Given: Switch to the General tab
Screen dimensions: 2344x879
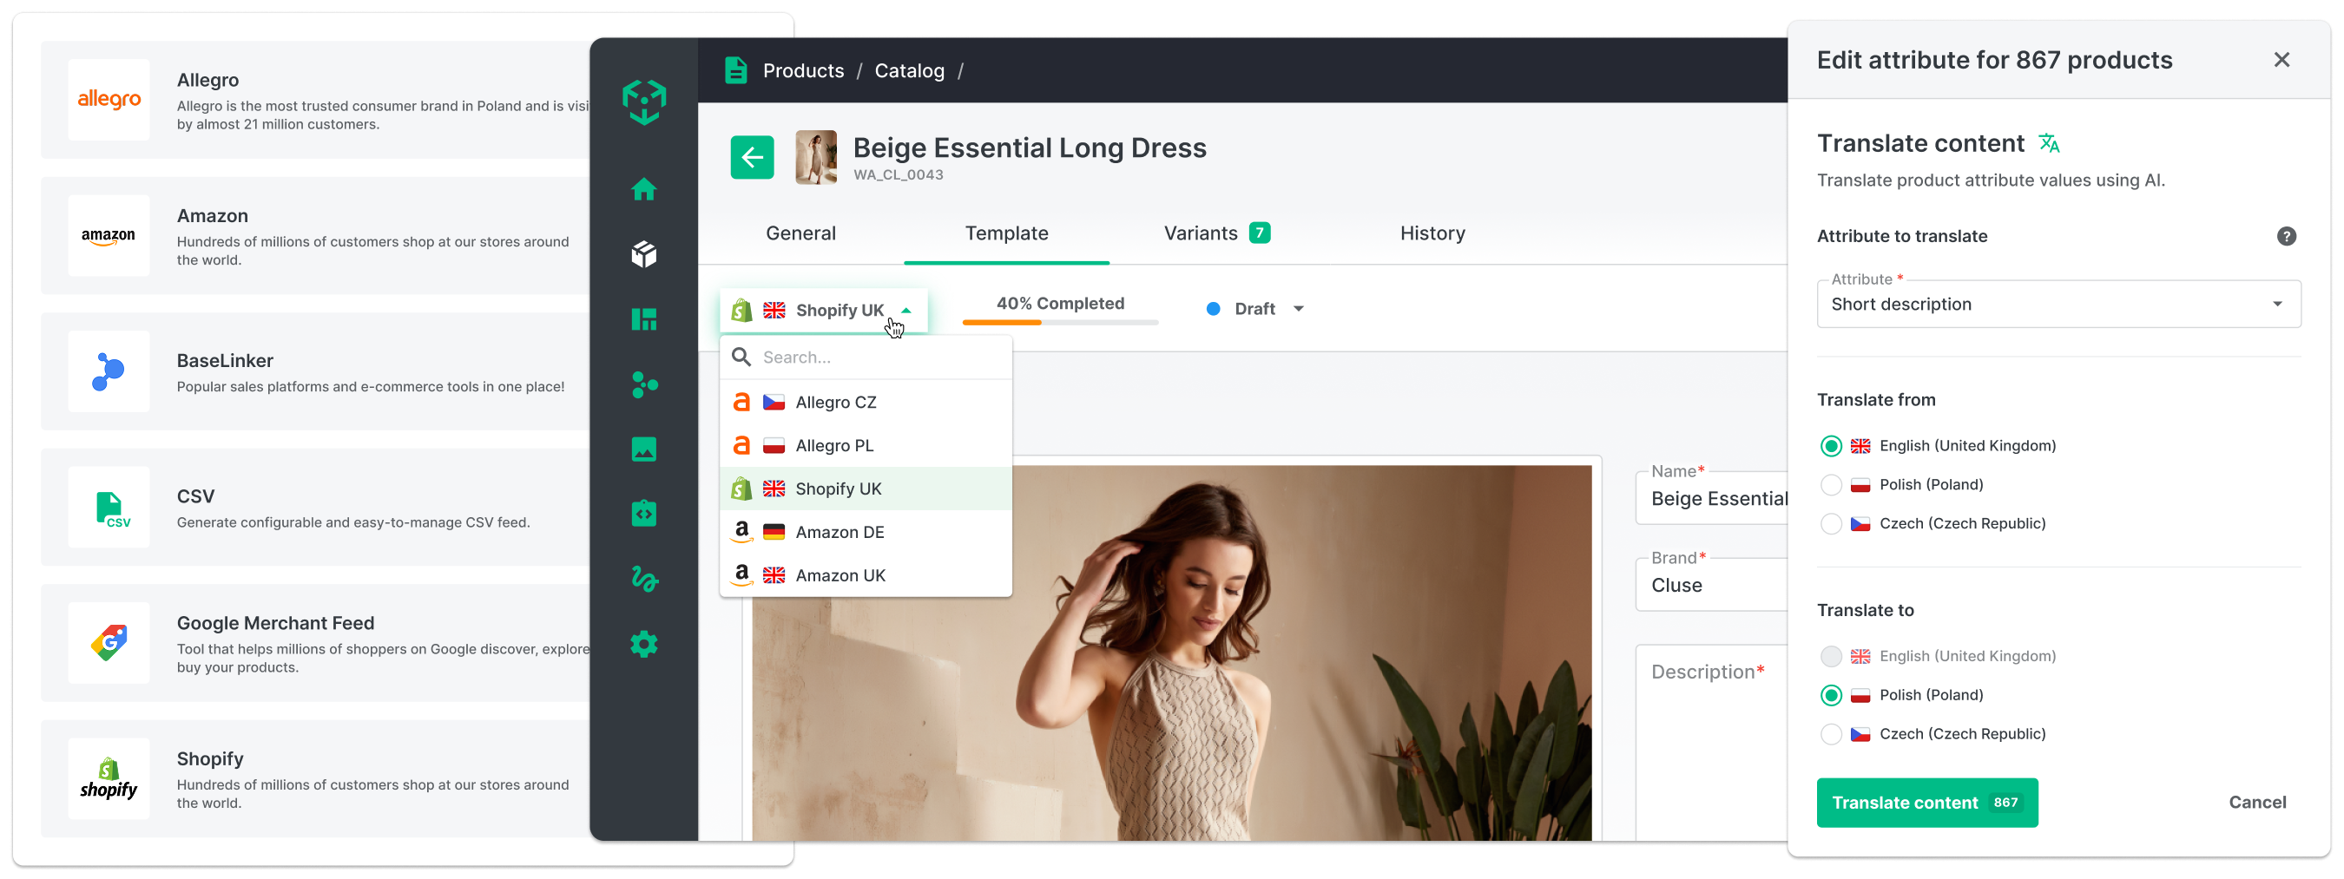Looking at the screenshot, I should coord(800,233).
